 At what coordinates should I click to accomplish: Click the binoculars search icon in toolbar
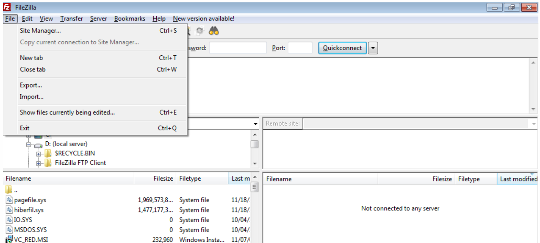[214, 31]
